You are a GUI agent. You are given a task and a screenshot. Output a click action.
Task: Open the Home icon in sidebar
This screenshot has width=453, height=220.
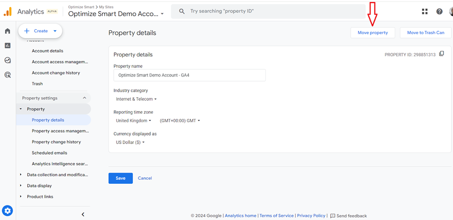point(8,31)
